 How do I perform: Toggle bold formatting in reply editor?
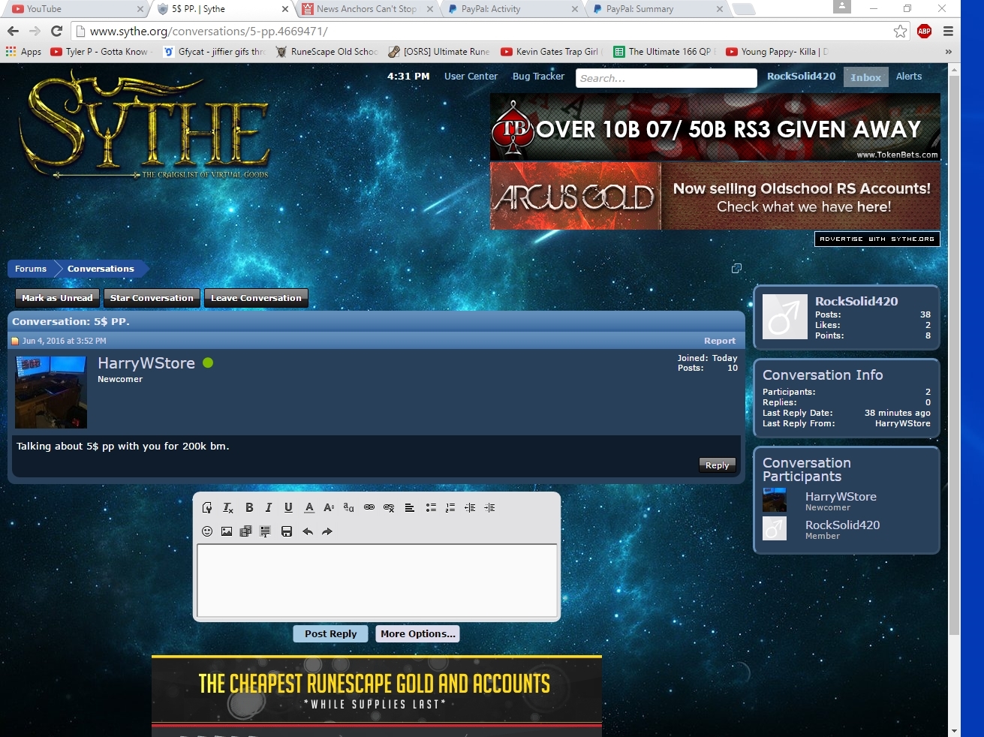[x=249, y=507]
